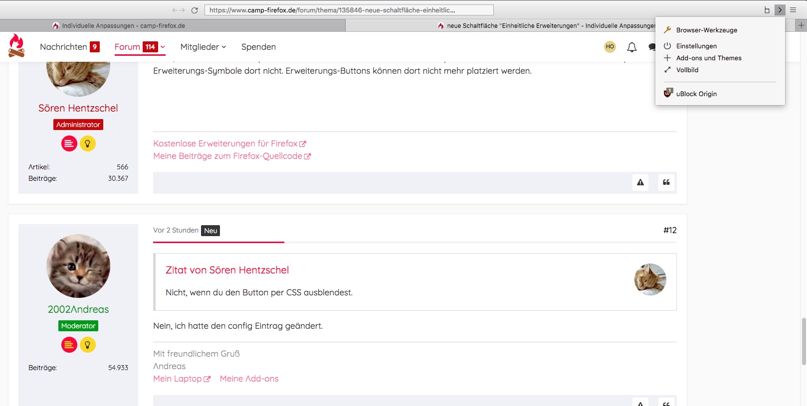Viewport: 807px width, 406px height.
Task: Click the 114 unread badge beside Forum
Action: click(150, 47)
